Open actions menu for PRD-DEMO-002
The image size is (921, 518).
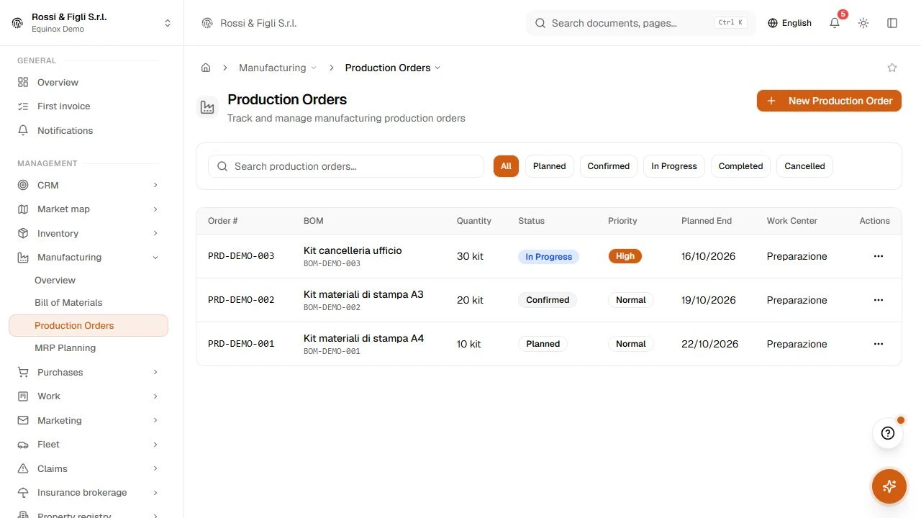click(878, 300)
